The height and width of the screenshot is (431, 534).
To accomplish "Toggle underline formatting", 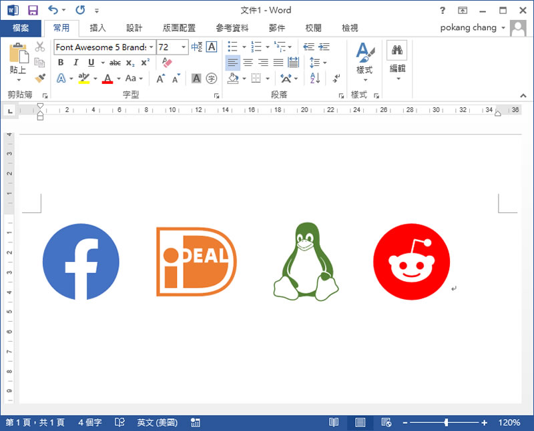I will (91, 62).
